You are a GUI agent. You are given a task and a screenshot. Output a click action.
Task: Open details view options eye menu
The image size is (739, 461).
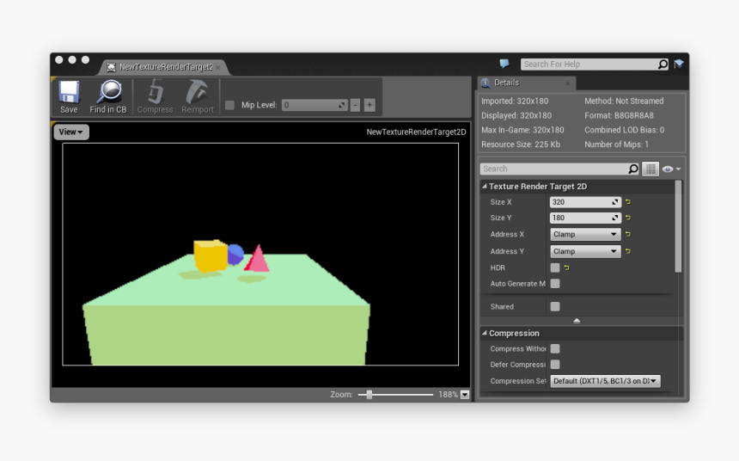coord(671,169)
